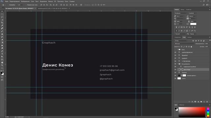Image resolution: width=211 pixels, height=118 pixels.
Task: Open the leading dropdown
Action: 193,16
